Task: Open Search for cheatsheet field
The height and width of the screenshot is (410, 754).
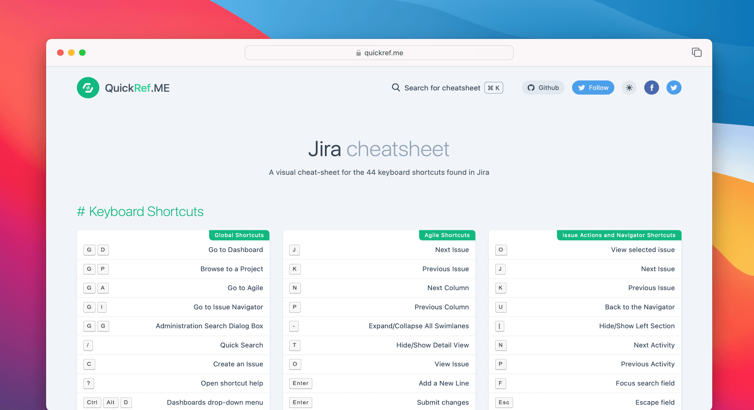Action: point(442,88)
